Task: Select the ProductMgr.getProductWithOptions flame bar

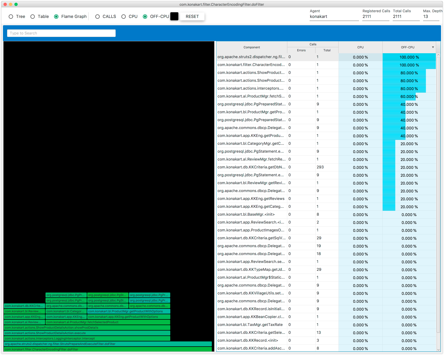Action: coord(129,311)
